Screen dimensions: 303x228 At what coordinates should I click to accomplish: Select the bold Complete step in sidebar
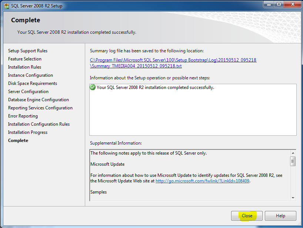(18, 141)
